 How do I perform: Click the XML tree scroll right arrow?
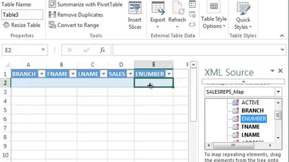(270, 145)
